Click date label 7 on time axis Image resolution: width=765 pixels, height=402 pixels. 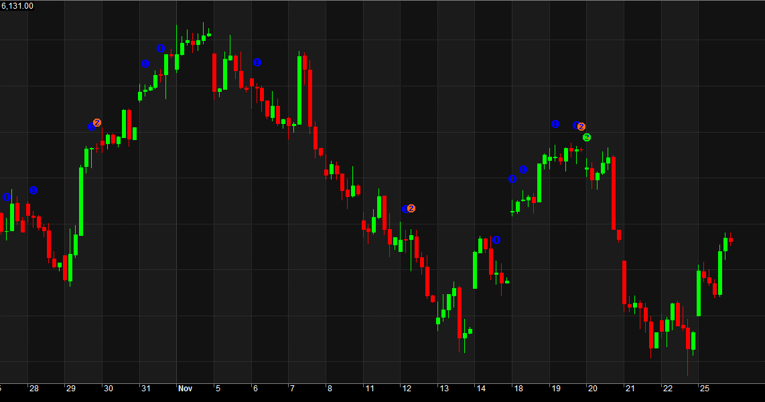(292, 389)
